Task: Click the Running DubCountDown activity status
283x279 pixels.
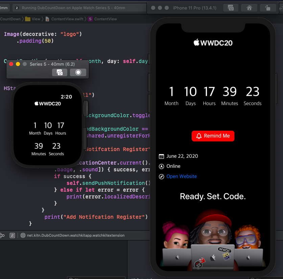Action: coord(73,8)
